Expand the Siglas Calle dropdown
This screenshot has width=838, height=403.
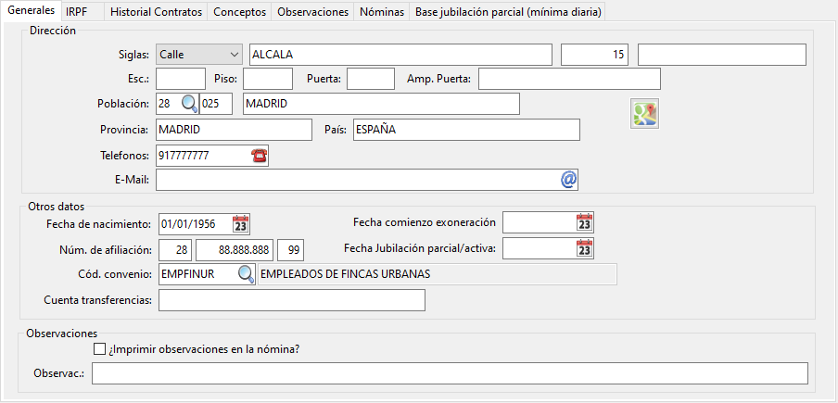point(231,56)
